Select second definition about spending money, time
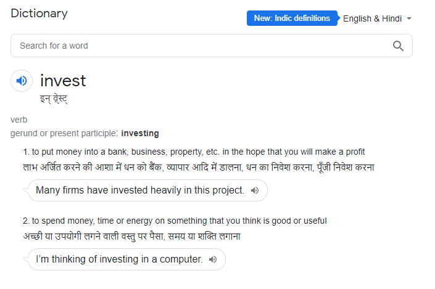Viewport: 435px width, 289px height. pos(175,221)
